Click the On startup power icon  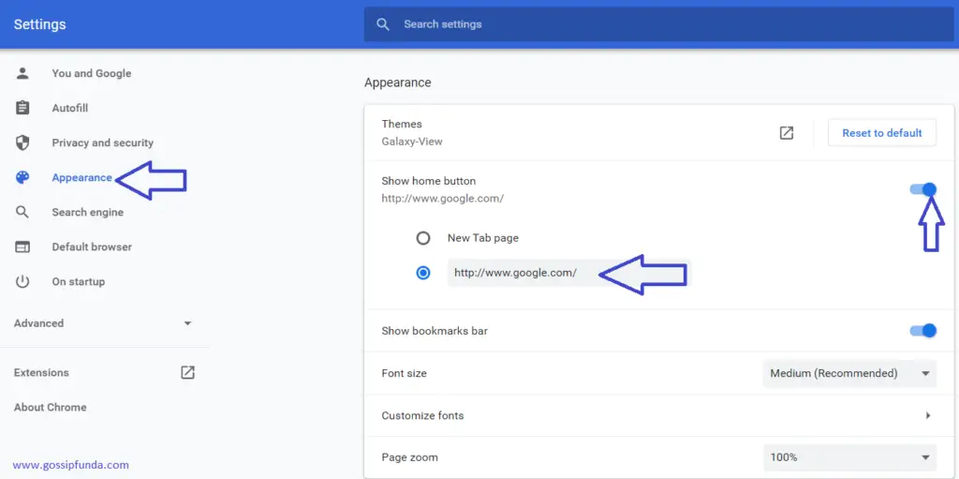(22, 282)
